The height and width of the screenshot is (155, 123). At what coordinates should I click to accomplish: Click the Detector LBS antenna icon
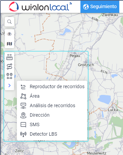pyautogui.click(x=23, y=134)
